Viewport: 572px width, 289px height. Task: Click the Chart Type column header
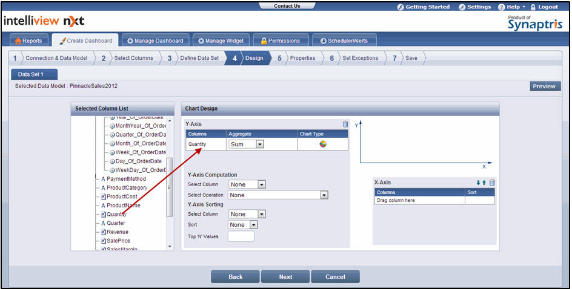click(x=323, y=134)
